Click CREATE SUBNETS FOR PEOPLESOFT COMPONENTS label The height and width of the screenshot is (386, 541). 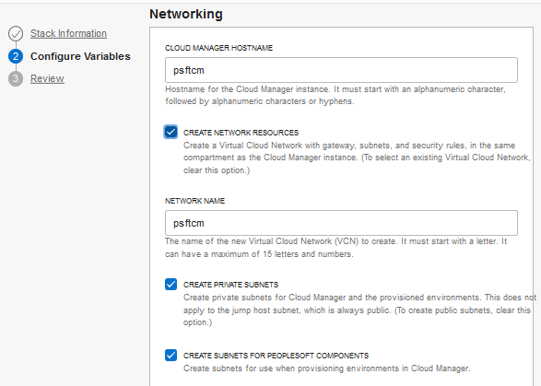[x=276, y=356]
